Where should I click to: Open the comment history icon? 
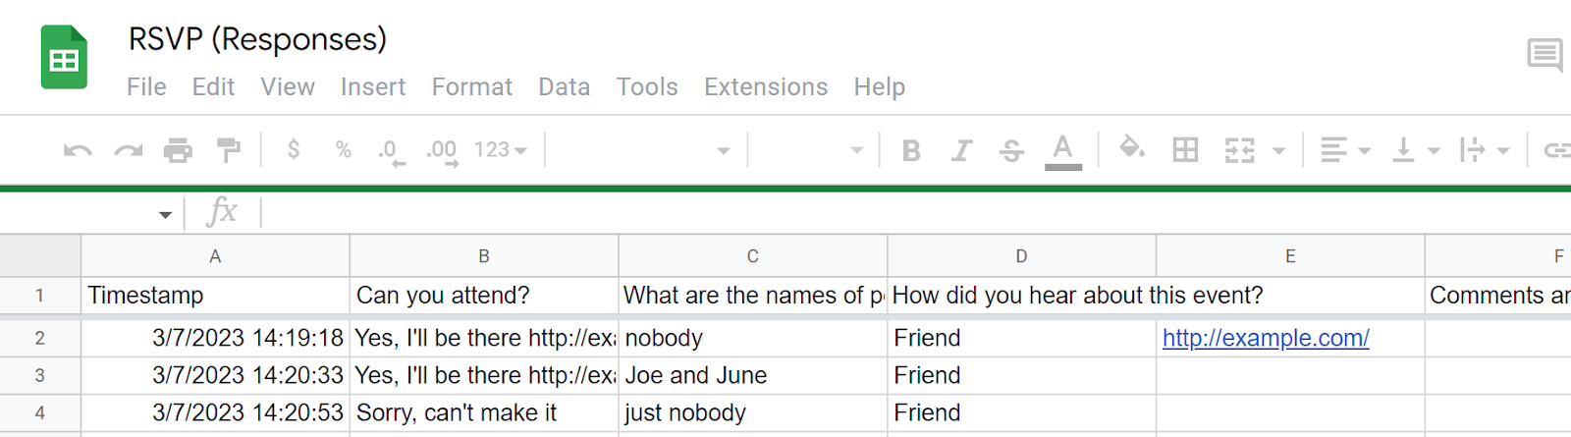pyautogui.click(x=1544, y=55)
